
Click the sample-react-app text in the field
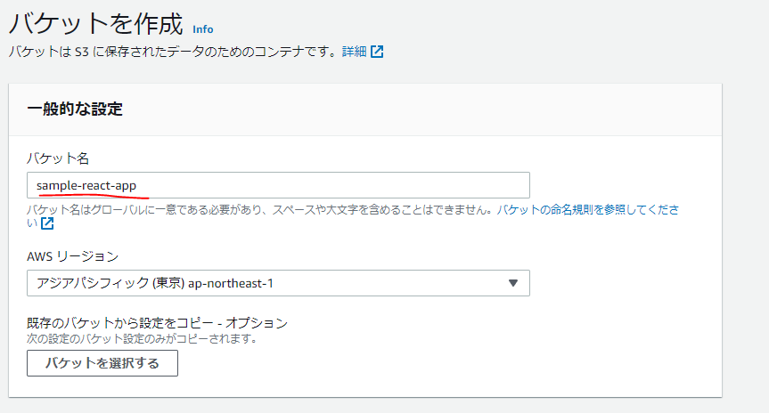[86, 186]
